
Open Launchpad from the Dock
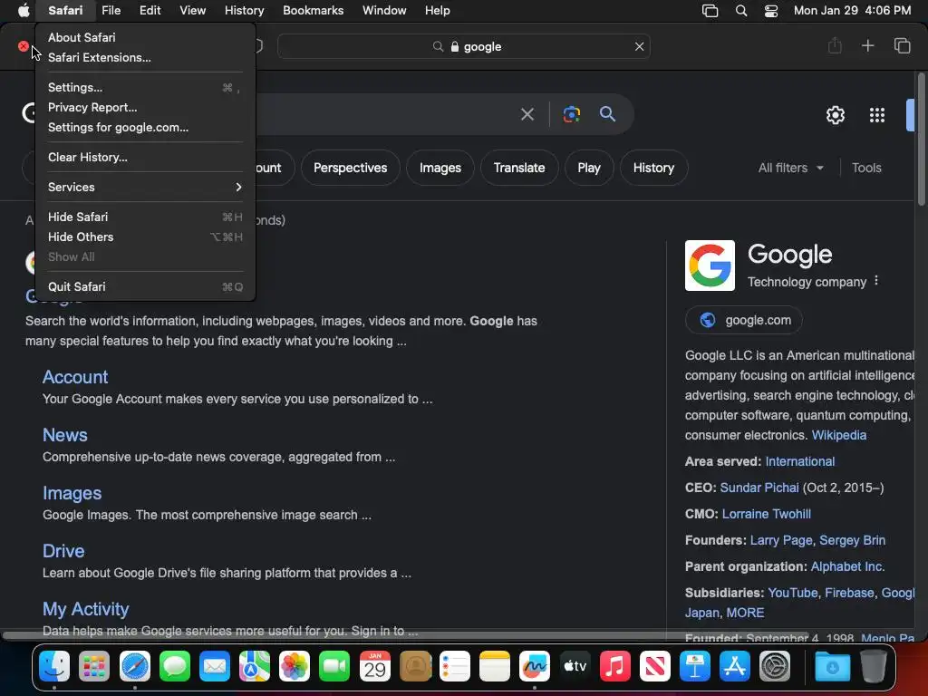coord(94,666)
